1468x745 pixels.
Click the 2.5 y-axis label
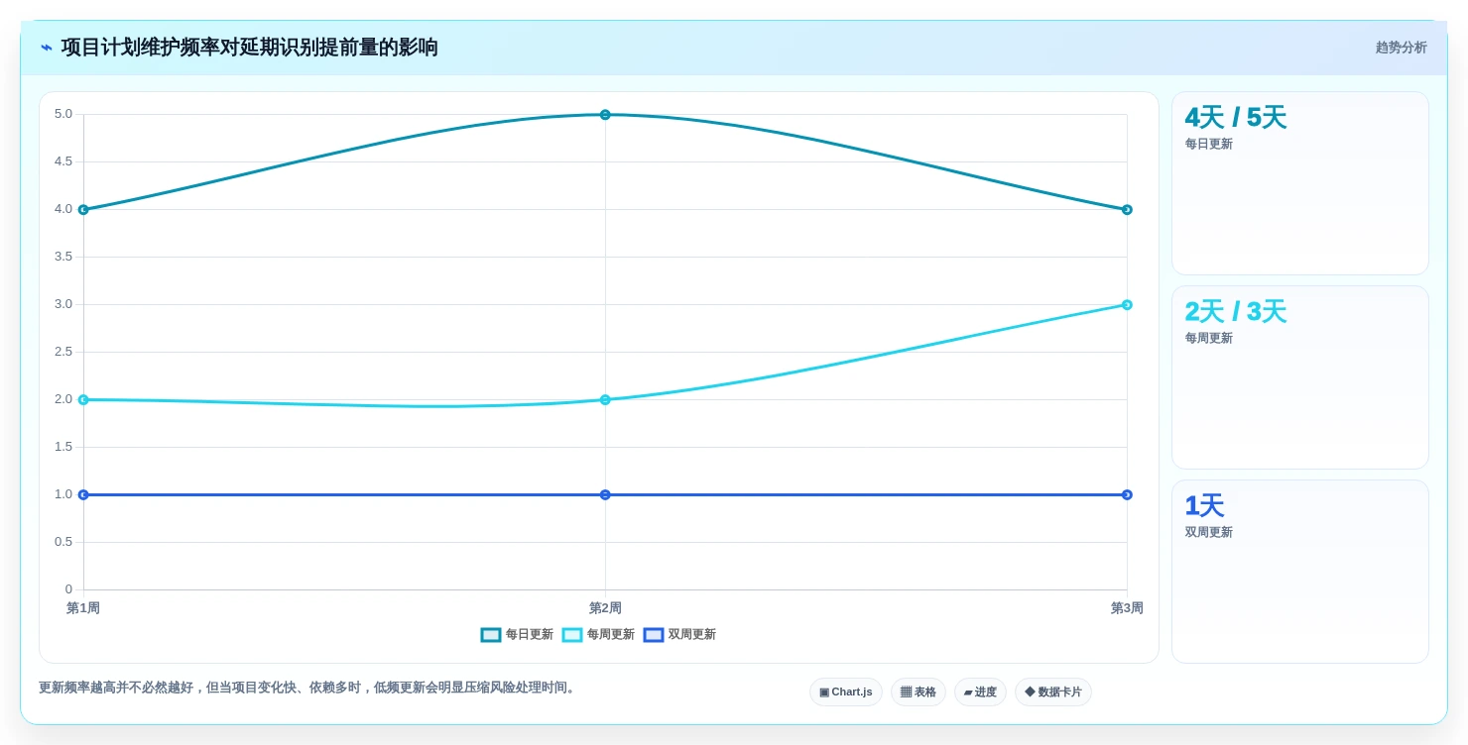coord(63,352)
